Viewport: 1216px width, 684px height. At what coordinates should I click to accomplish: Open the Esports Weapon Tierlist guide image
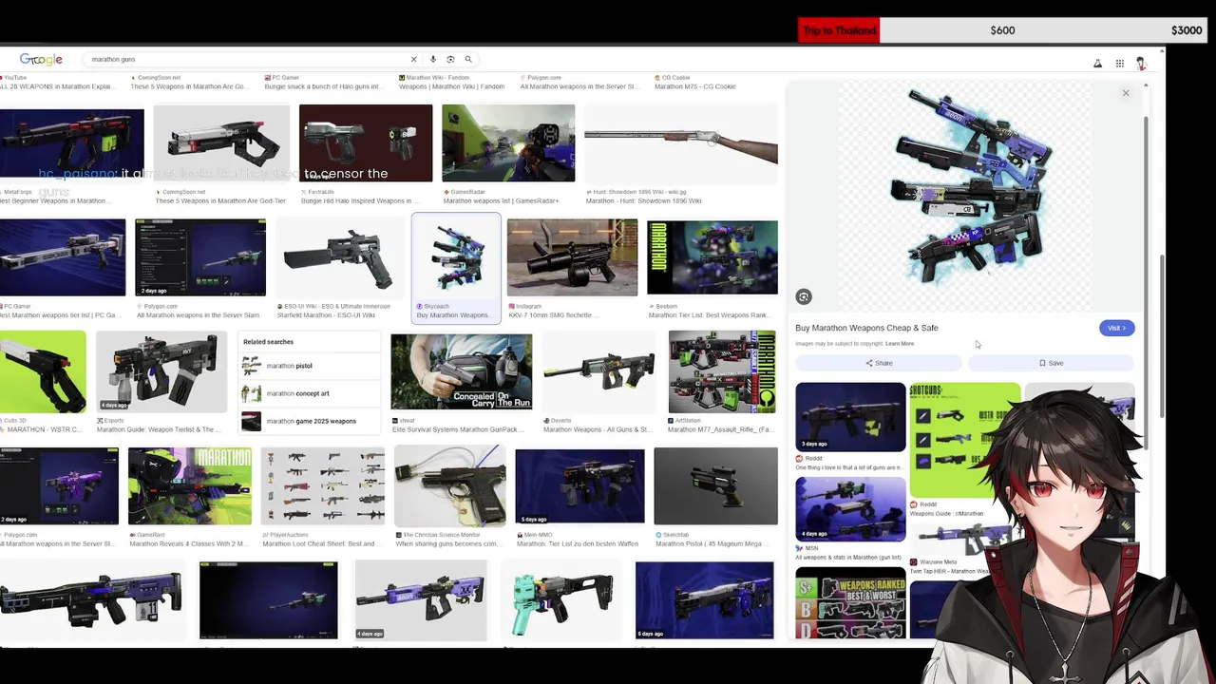[161, 371]
